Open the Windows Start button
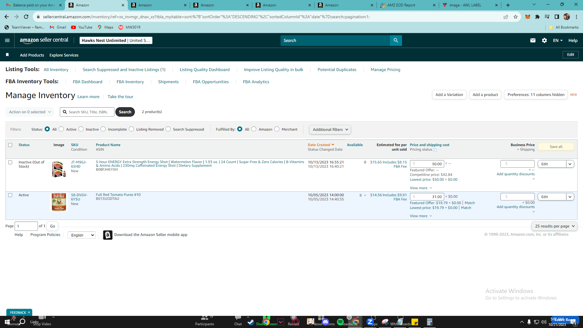Screen dimensions: 583x328 click(x=7, y=322)
